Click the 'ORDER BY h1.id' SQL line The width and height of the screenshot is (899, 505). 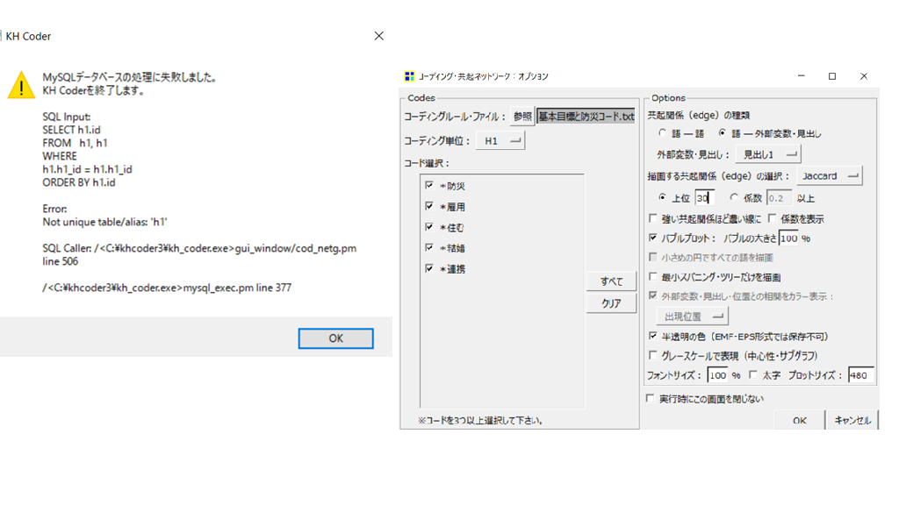pyautogui.click(x=78, y=182)
